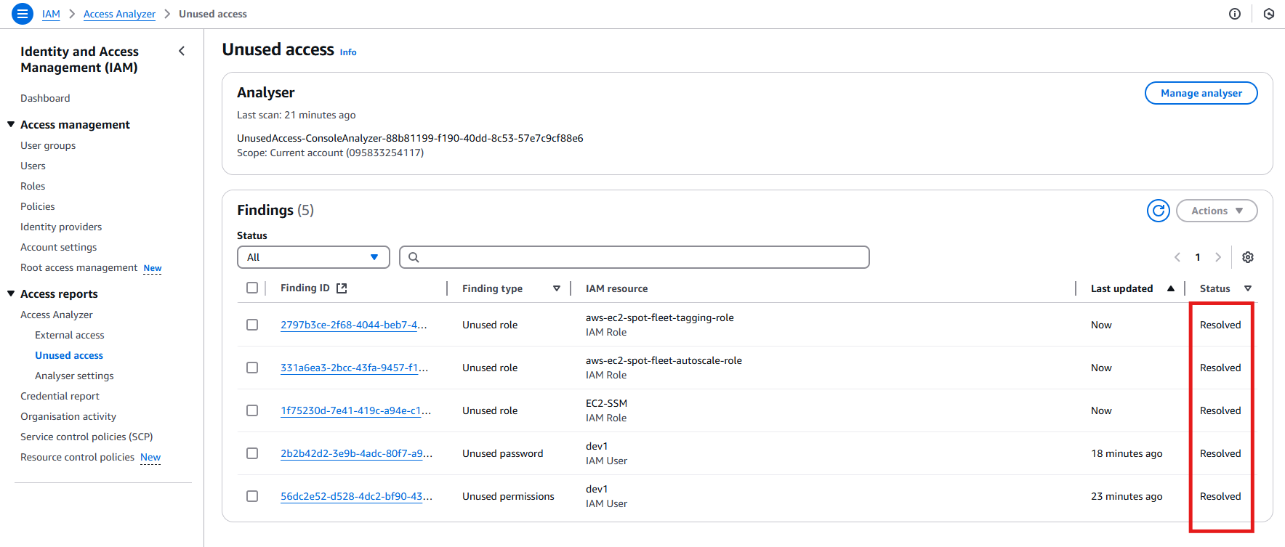The width and height of the screenshot is (1285, 547).
Task: Open Dashboard in the sidebar
Action: coord(45,98)
